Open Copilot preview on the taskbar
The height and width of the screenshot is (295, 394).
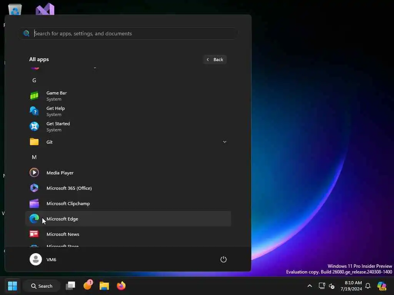[382, 286]
